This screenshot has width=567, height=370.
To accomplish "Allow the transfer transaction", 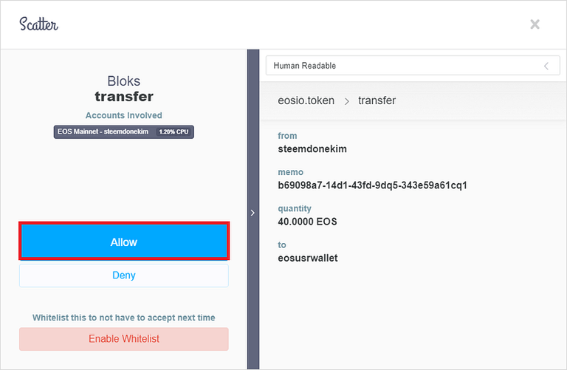I will point(123,241).
